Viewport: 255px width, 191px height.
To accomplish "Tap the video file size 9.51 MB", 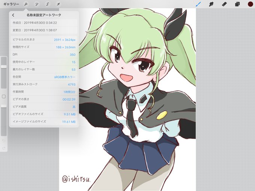I will [x=70, y=114].
